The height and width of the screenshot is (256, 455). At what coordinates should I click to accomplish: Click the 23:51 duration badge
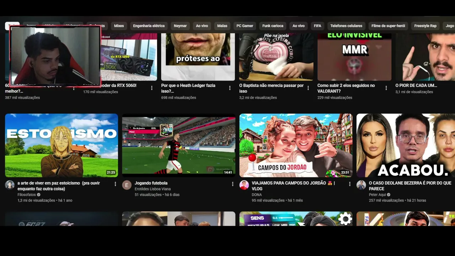pyautogui.click(x=345, y=172)
